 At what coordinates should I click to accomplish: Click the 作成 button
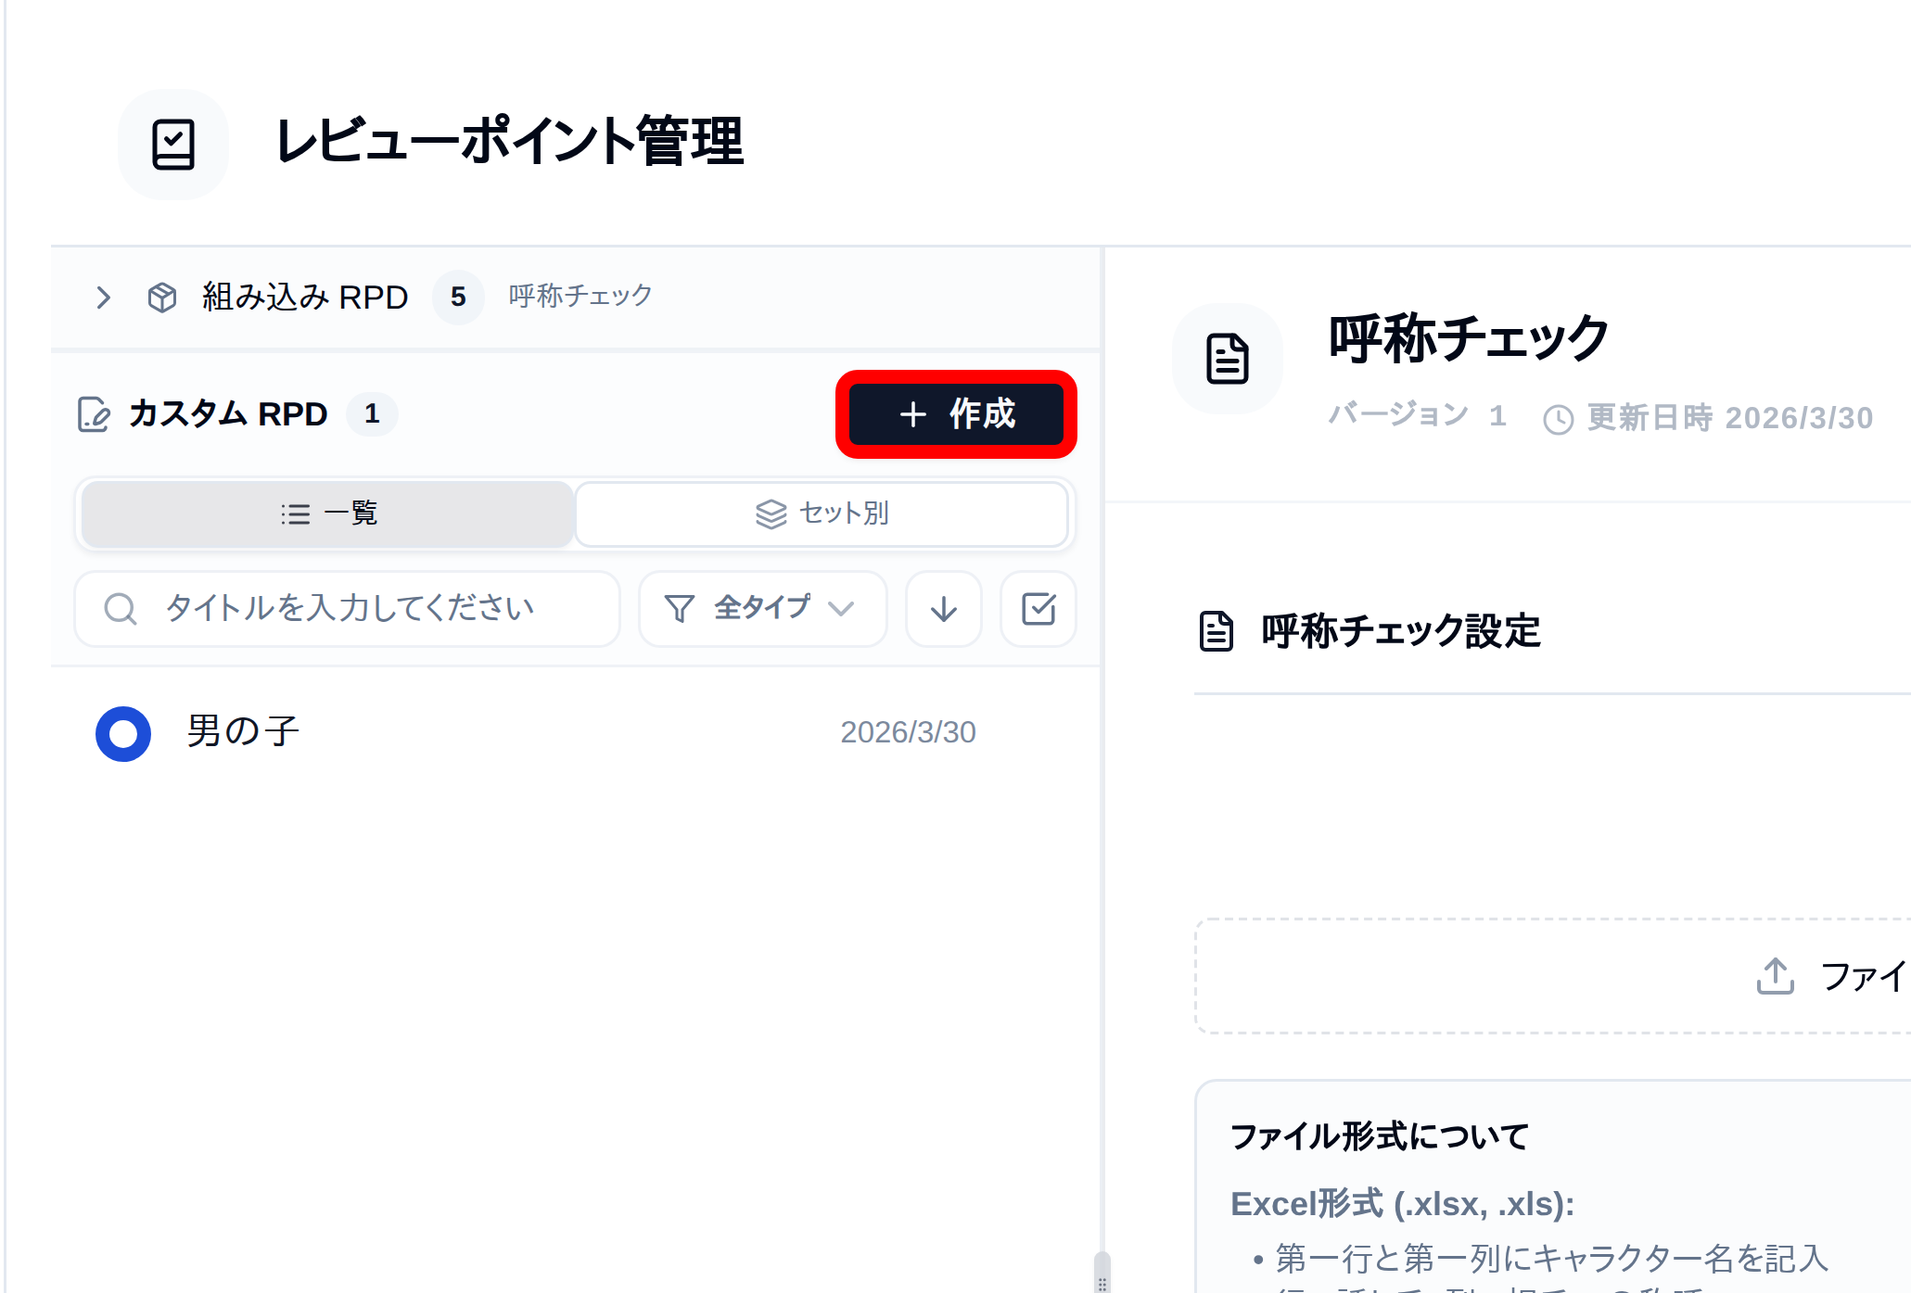click(x=956, y=414)
